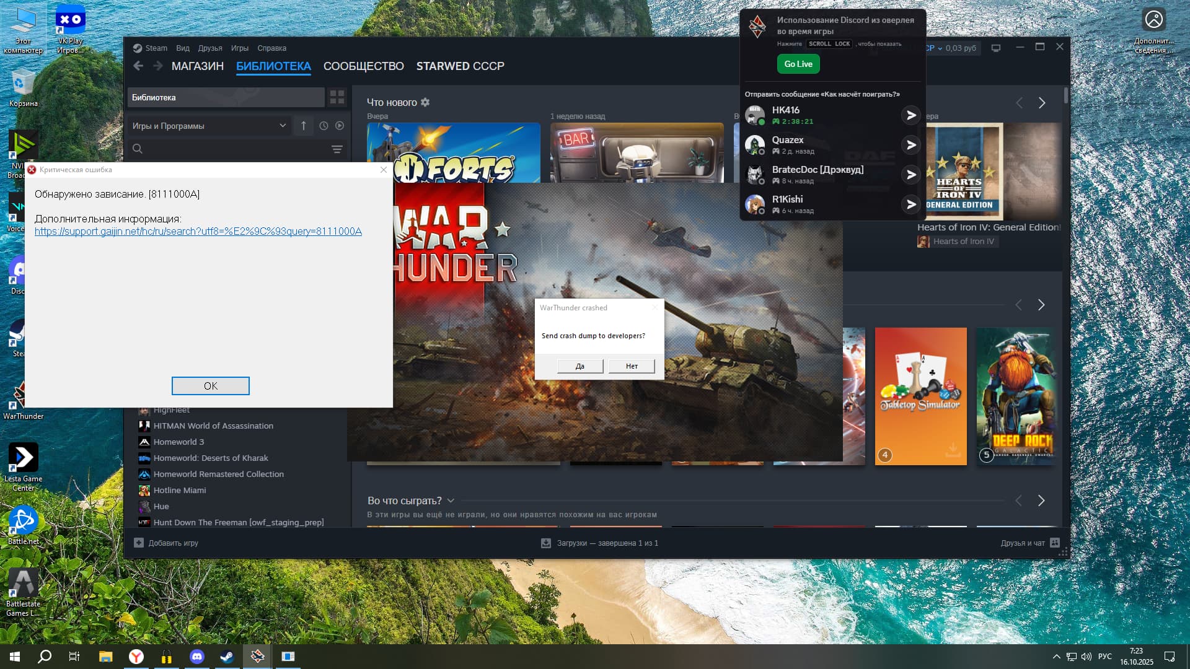Viewport: 1190px width, 669px height.
Task: Send a message to R1Kishi
Action: click(910, 204)
